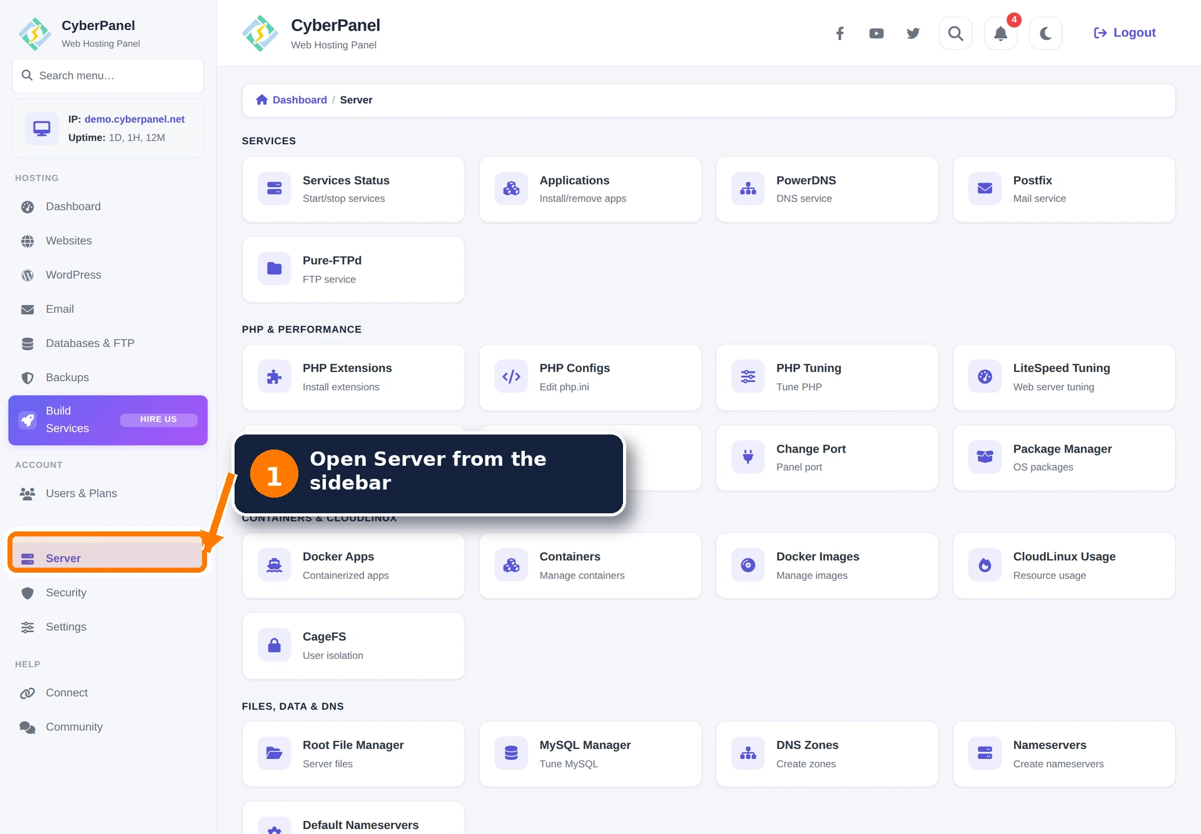Open Connect in Help section
This screenshot has width=1201, height=834.
108,693
